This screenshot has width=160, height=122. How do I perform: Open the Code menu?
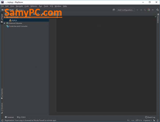point(26,6)
